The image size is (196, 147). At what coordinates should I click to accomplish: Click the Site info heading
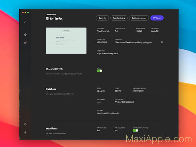click(x=54, y=19)
